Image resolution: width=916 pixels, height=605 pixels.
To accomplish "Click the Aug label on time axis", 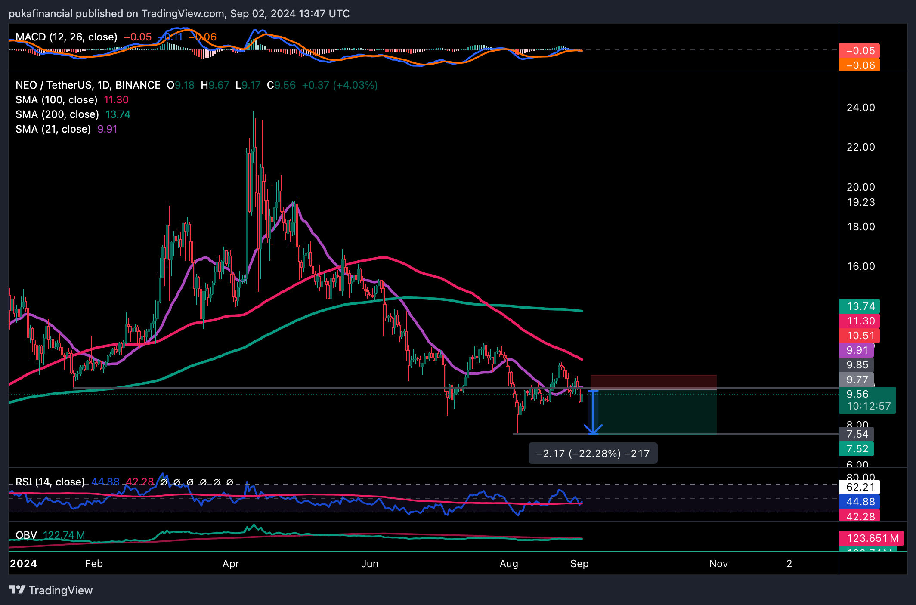I will (x=509, y=564).
